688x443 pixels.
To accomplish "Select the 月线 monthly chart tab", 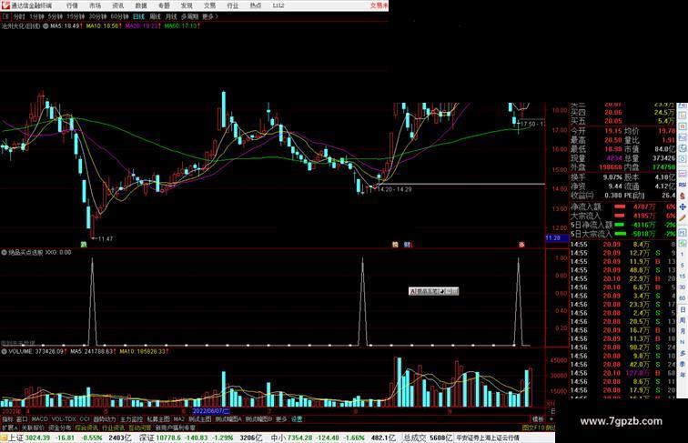I will 171,16.
